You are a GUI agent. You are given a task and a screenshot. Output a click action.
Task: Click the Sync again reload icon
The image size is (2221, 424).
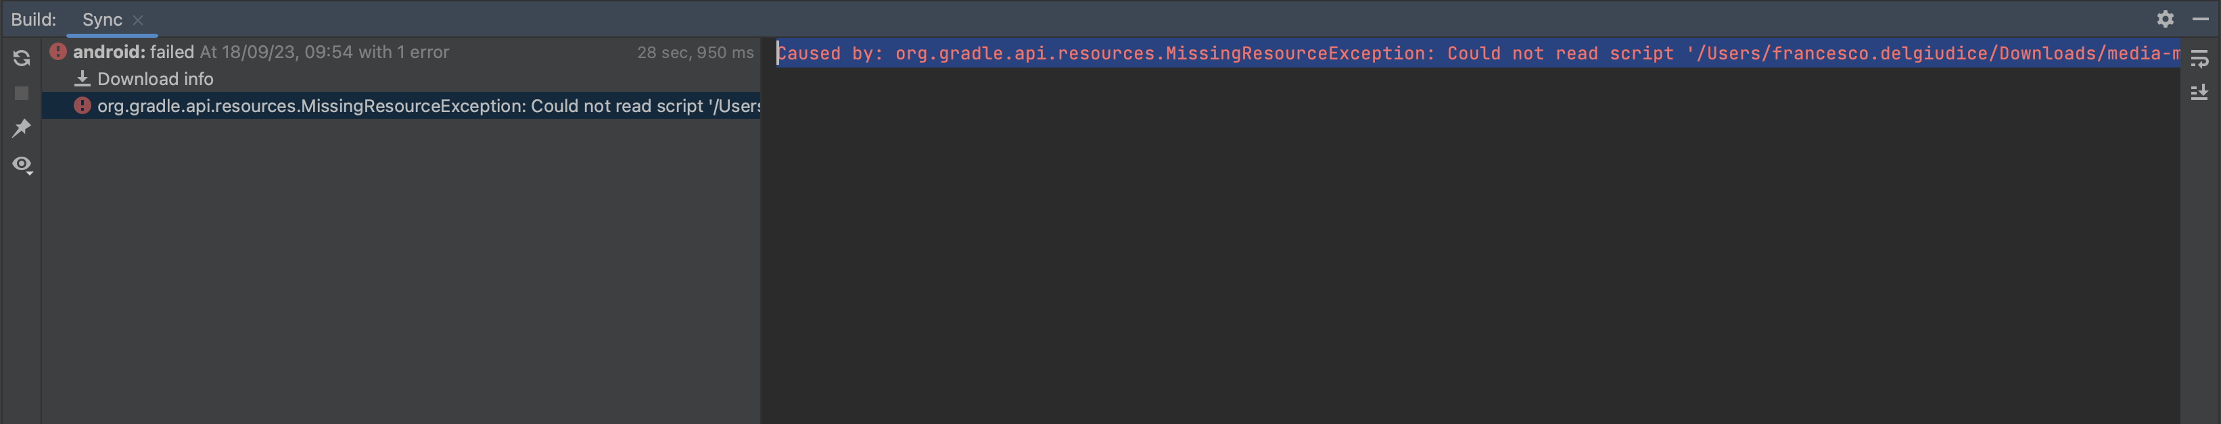point(22,59)
